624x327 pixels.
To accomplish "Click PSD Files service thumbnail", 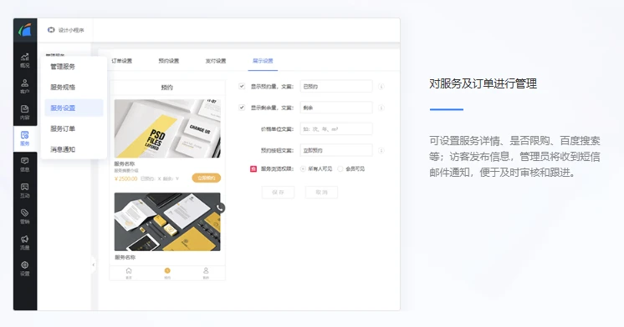I will (167, 128).
